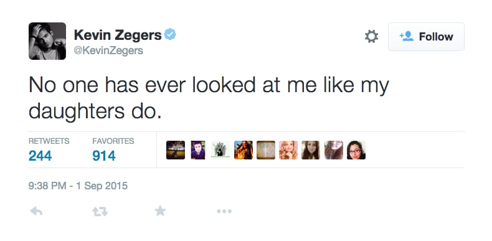Select the first dark stadium avatar thumbnail
The height and width of the screenshot is (241, 492).
pos(176,150)
